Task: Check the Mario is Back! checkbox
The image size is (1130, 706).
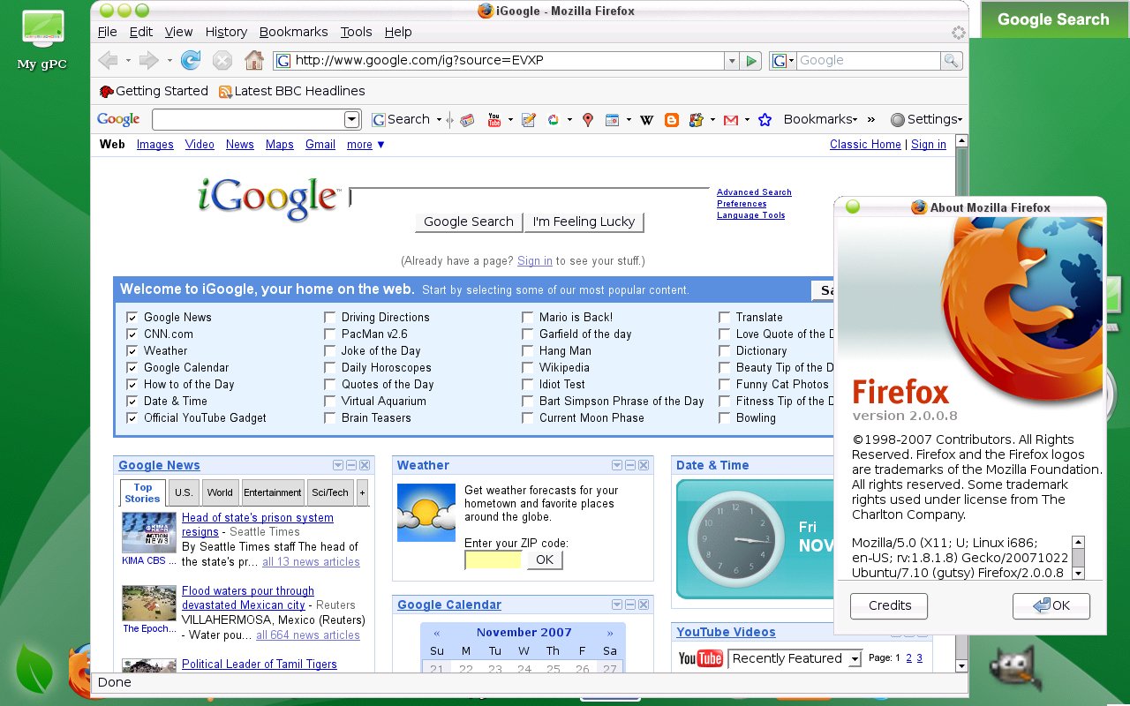Action: pyautogui.click(x=528, y=318)
